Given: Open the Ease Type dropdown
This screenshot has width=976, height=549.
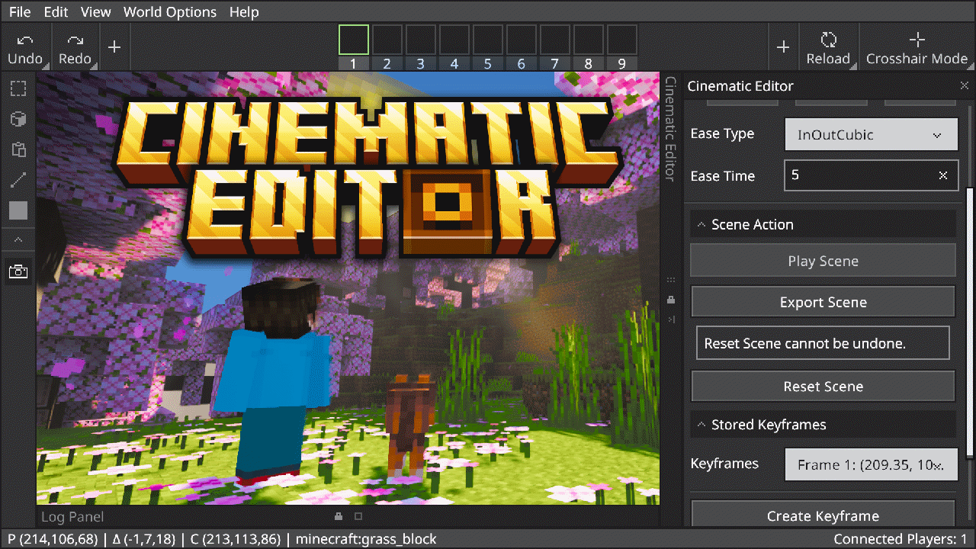Looking at the screenshot, I should point(871,135).
